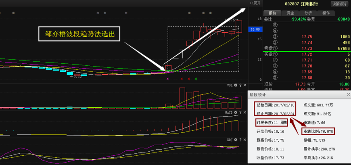Click 开盘价格:10.16 in statistics dialog

tap(270, 132)
